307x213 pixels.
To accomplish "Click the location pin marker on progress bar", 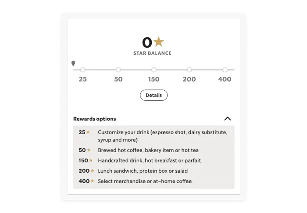I will (x=73, y=64).
